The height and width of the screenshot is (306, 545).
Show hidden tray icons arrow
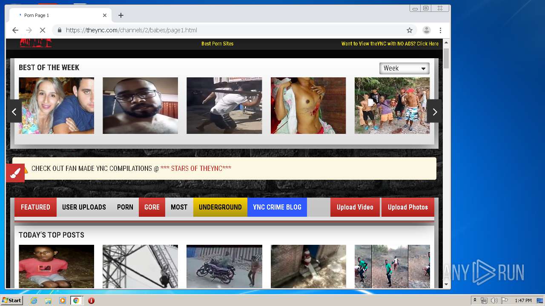pos(475,300)
